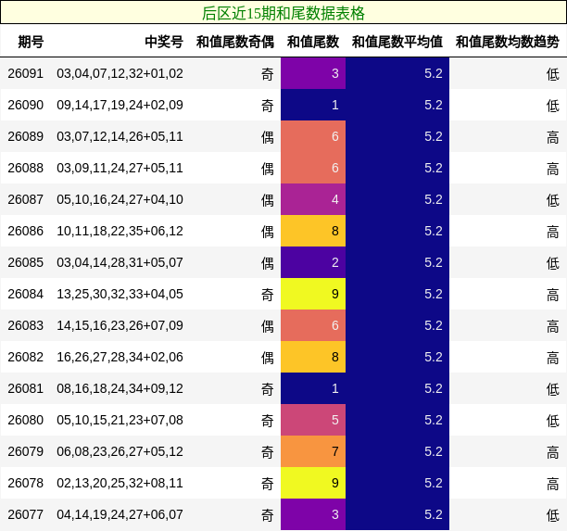The width and height of the screenshot is (567, 531).
Task: Click winning numbers 04,14,19,24,27+06,07
Action: pos(120,514)
